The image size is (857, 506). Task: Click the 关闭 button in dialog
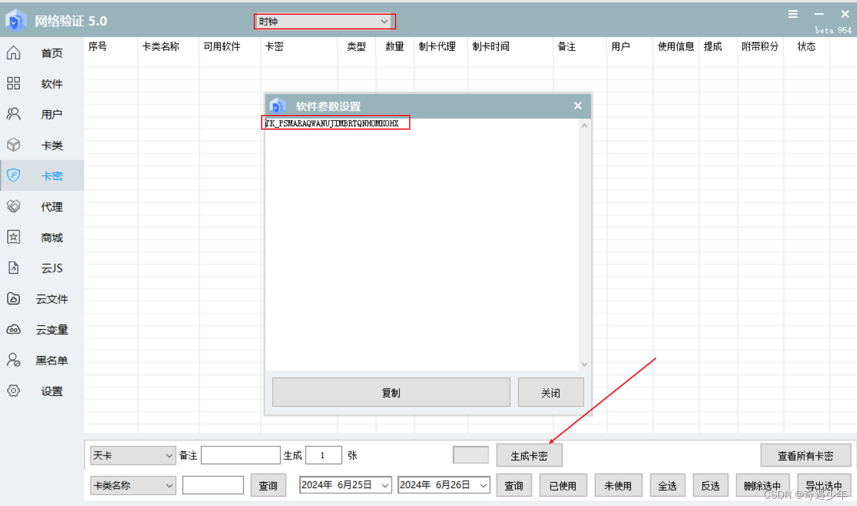550,392
